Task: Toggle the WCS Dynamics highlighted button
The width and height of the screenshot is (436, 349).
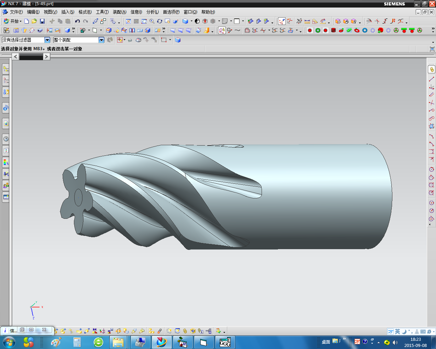Action: [282, 21]
